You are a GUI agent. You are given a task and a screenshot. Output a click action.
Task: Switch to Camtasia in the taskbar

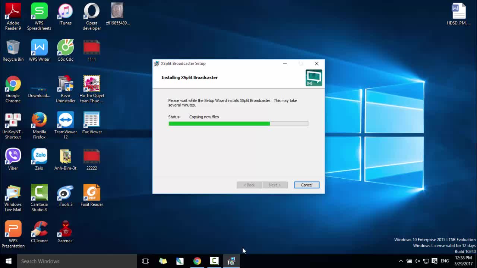coord(214,261)
